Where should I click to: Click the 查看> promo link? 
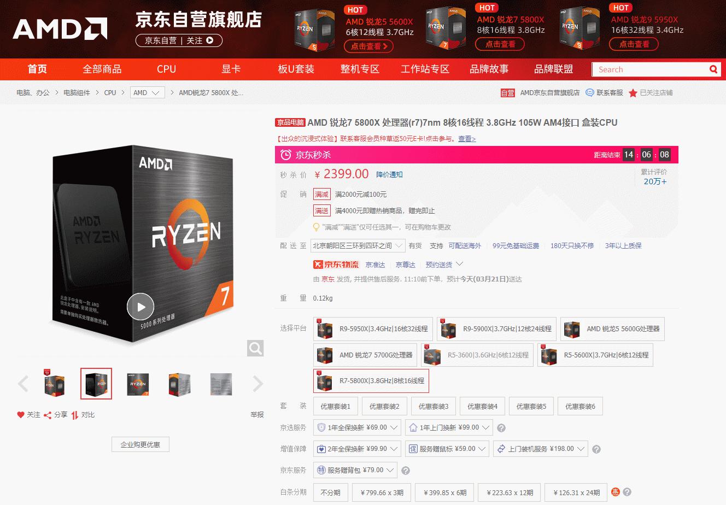(x=467, y=139)
